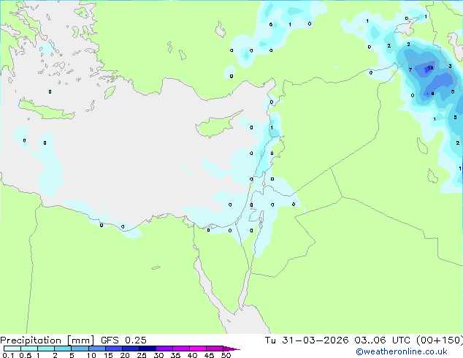The width and height of the screenshot is (463, 358).
Task: Click the '50' legend scale label
Action: [x=226, y=355]
